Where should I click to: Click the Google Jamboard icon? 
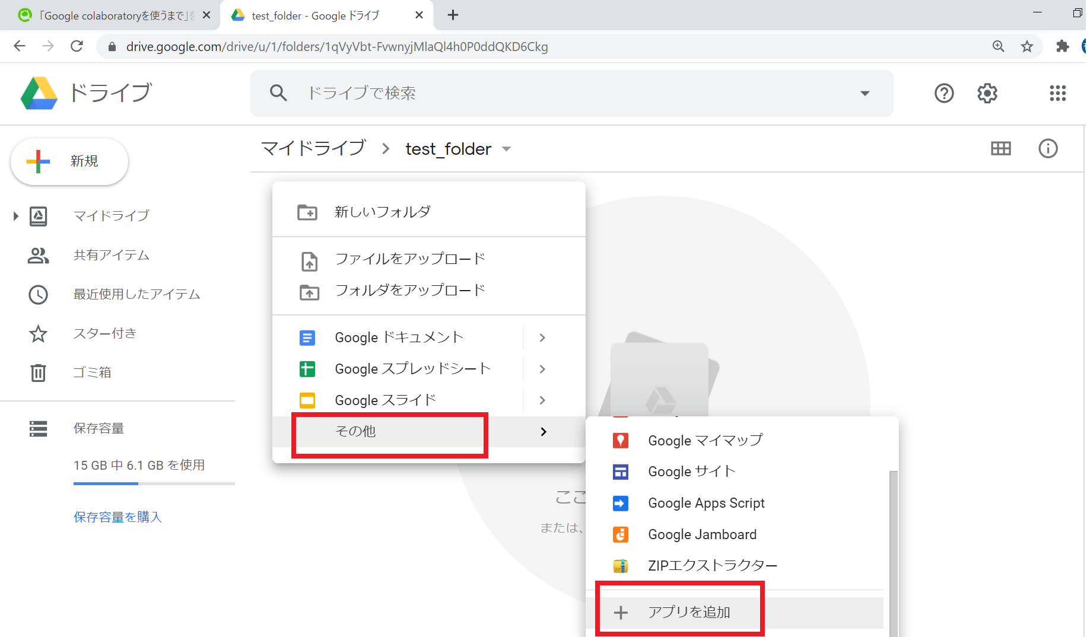621,534
